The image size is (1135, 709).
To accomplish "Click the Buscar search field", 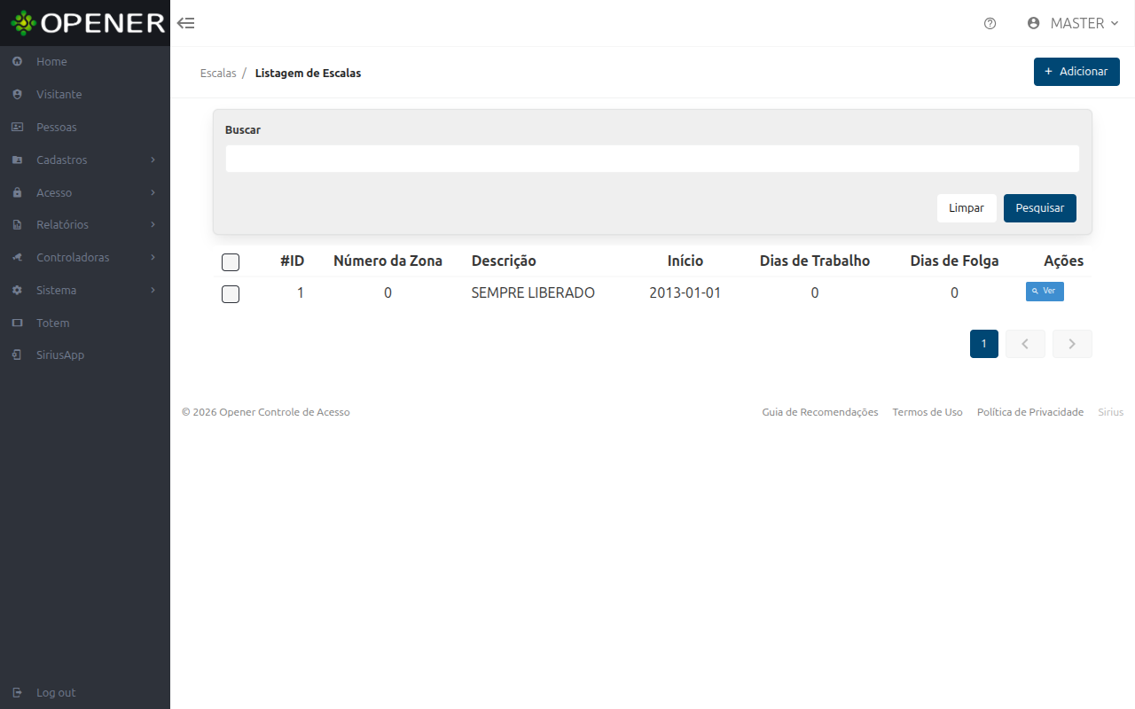I will [x=653, y=159].
